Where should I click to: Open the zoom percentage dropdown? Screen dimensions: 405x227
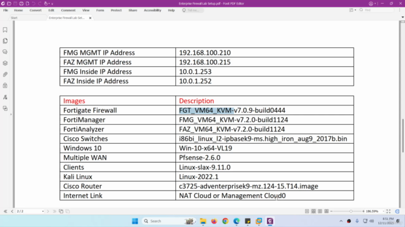(383, 211)
